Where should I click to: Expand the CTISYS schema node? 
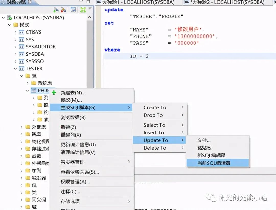(x=16, y=32)
